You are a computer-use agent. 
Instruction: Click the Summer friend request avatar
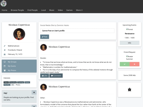[129, 56]
